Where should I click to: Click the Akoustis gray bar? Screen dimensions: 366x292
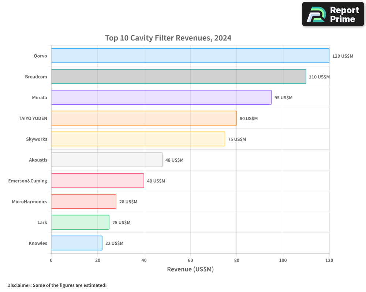coord(107,160)
